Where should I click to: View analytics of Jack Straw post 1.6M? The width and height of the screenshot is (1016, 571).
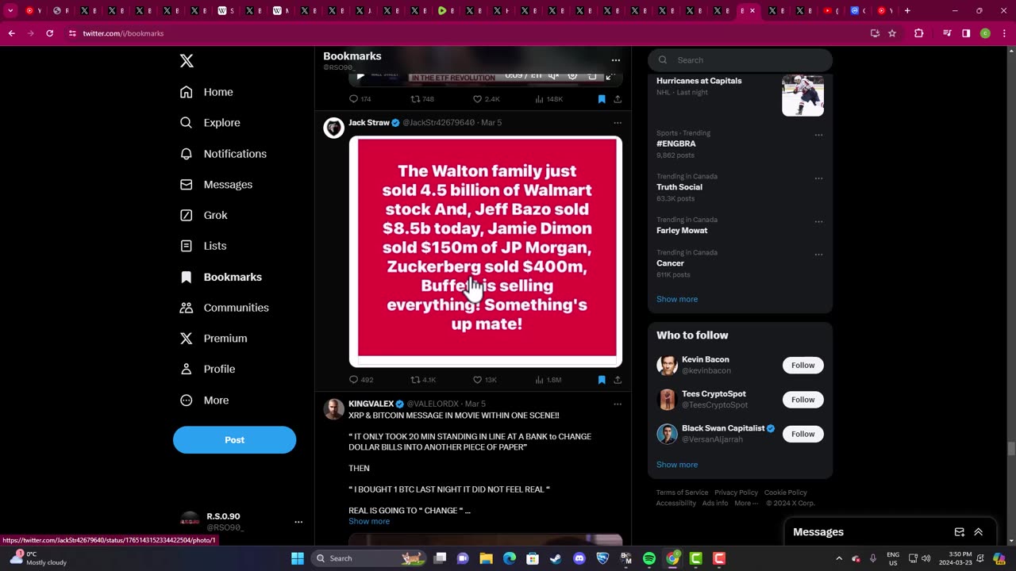point(539,380)
